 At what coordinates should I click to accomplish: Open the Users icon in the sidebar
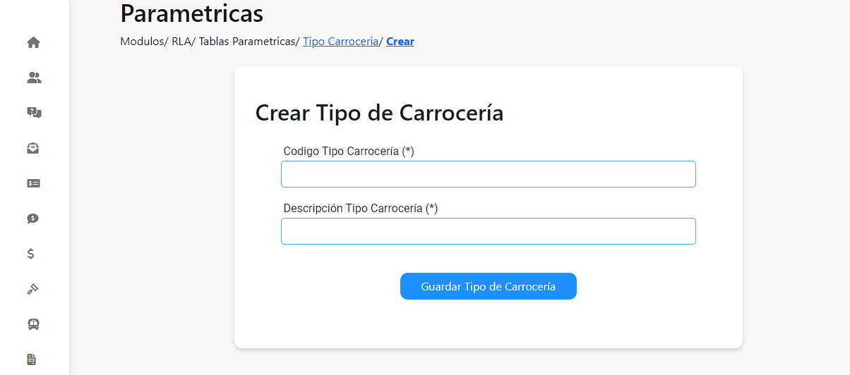click(33, 78)
